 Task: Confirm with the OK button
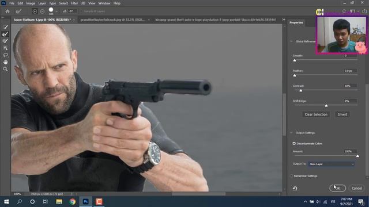click(x=337, y=188)
